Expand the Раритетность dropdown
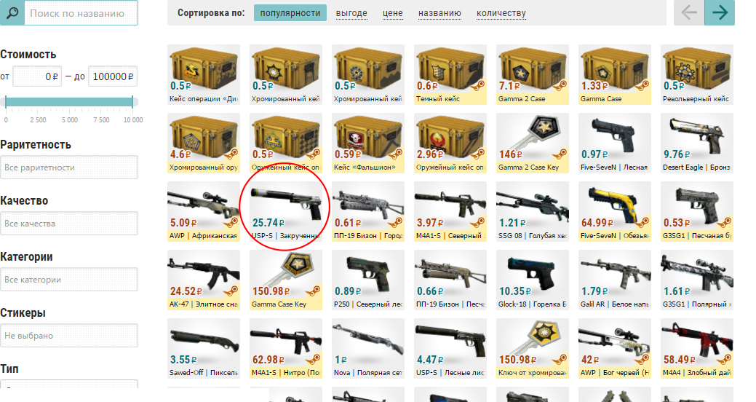Viewport: 756px width, 402px height. click(69, 167)
